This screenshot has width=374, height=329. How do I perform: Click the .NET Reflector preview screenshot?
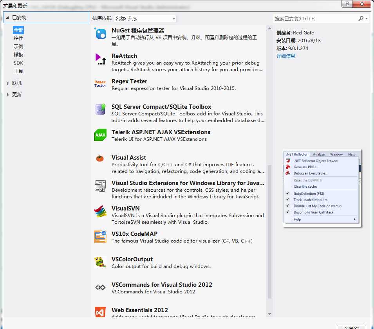point(322,188)
